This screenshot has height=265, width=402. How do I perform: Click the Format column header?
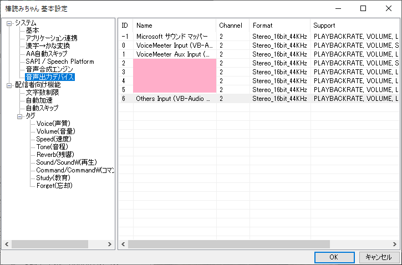pos(280,26)
